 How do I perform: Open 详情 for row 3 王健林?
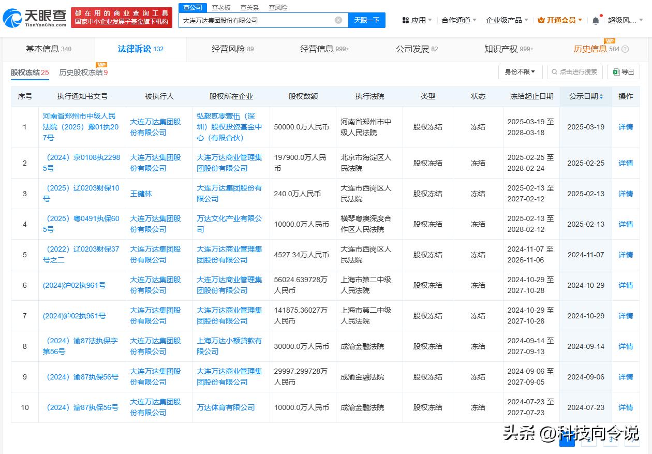coord(626,194)
